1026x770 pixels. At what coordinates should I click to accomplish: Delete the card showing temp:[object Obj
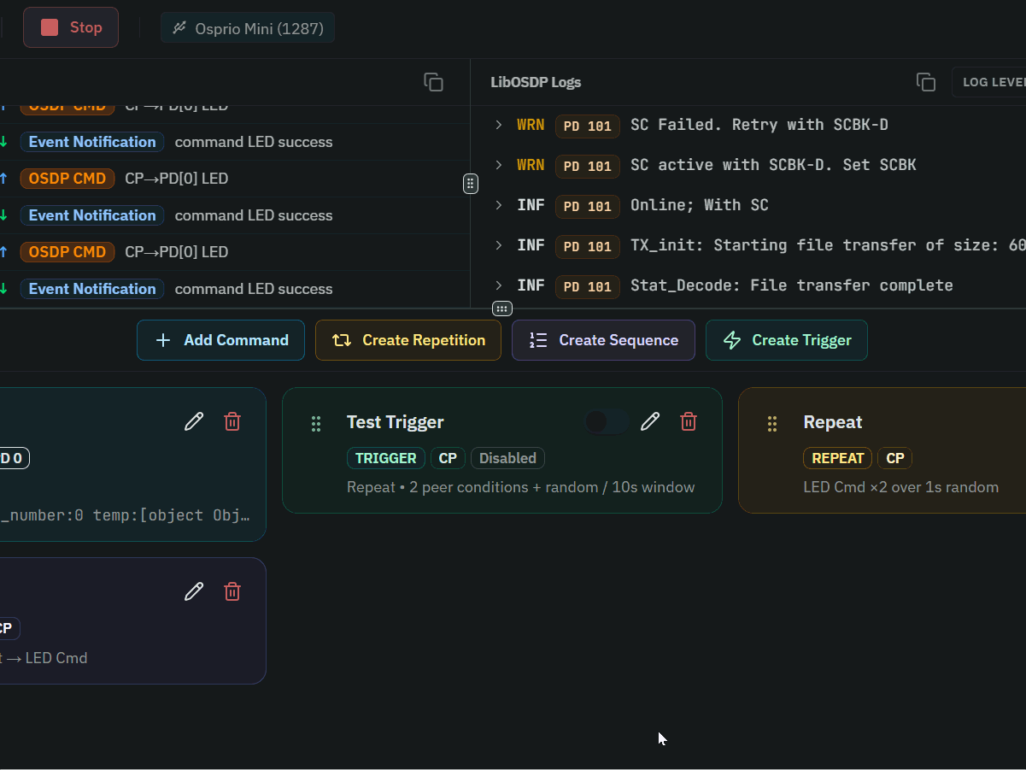(232, 421)
